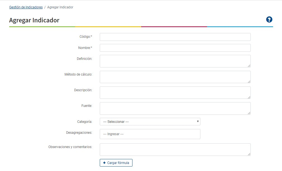Click into the Descripción text area
282x171 pixels.
[175, 93]
